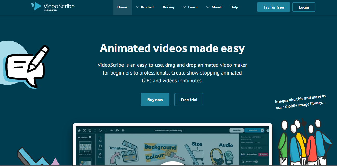Click the Redo arrow icon
The width and height of the screenshot is (337, 166).
106,130
